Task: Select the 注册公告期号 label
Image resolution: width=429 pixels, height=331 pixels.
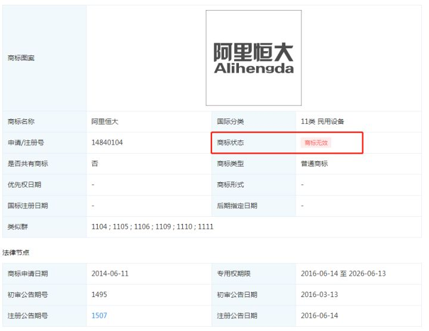Action: pyautogui.click(x=27, y=316)
